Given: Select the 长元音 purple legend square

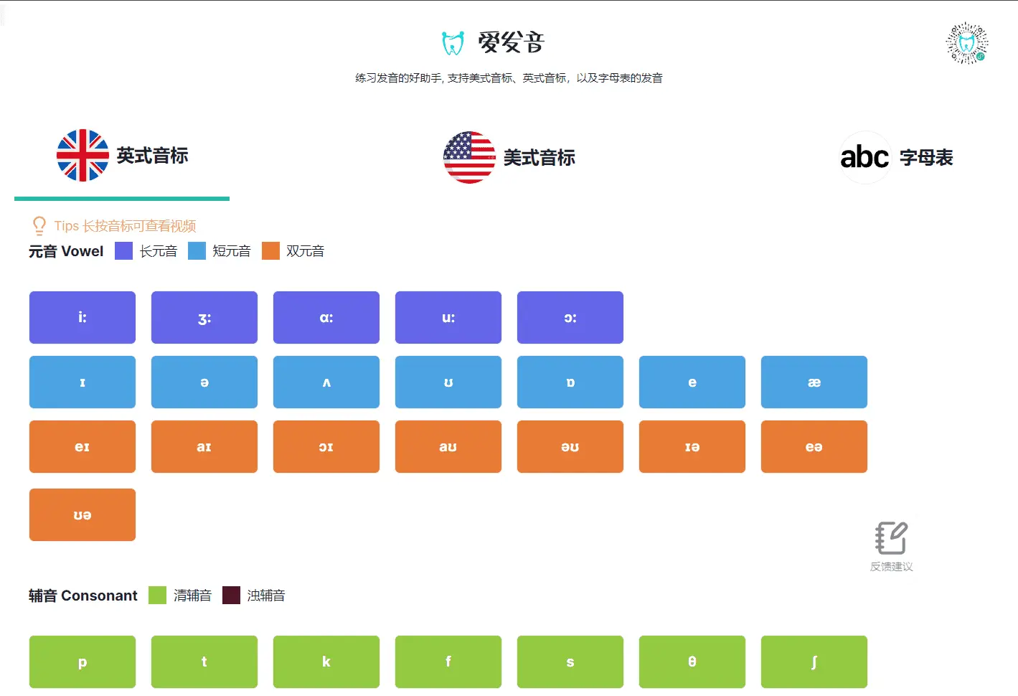Looking at the screenshot, I should click(x=123, y=250).
